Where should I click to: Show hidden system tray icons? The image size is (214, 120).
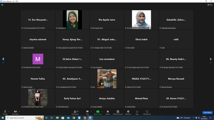point(193,118)
